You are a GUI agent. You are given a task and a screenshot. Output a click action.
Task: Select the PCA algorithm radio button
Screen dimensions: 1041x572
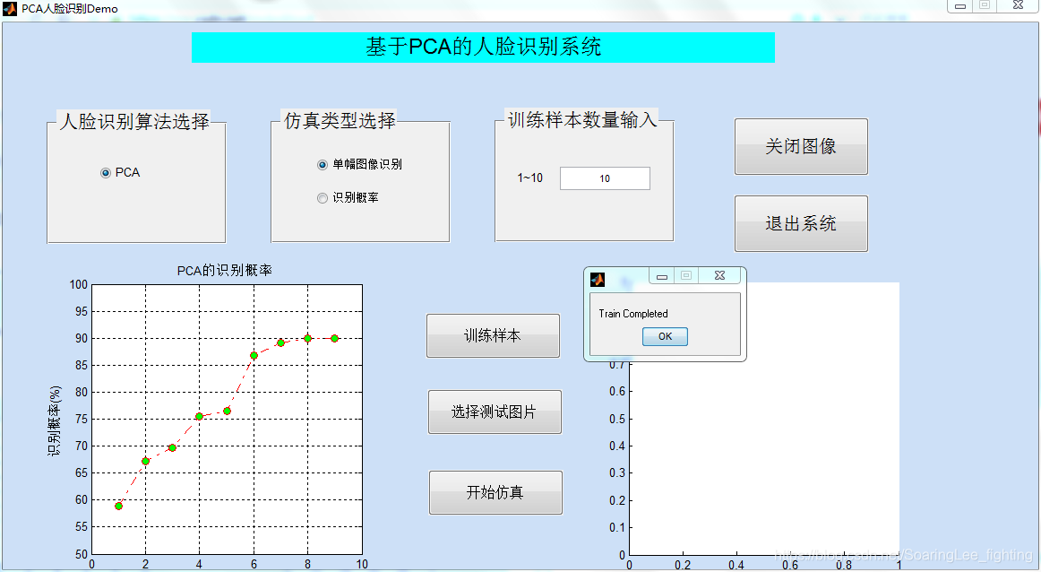point(106,173)
